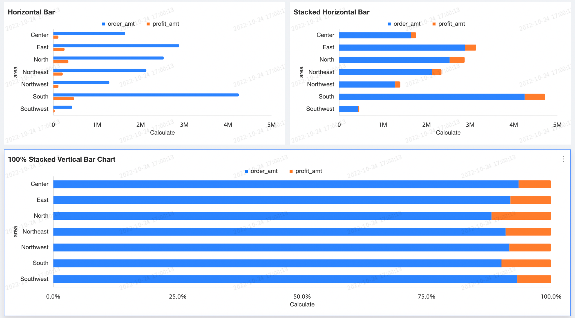The width and height of the screenshot is (575, 318).
Task: Click Calculate axis title in 100% Stacked chart
Action: 302,305
